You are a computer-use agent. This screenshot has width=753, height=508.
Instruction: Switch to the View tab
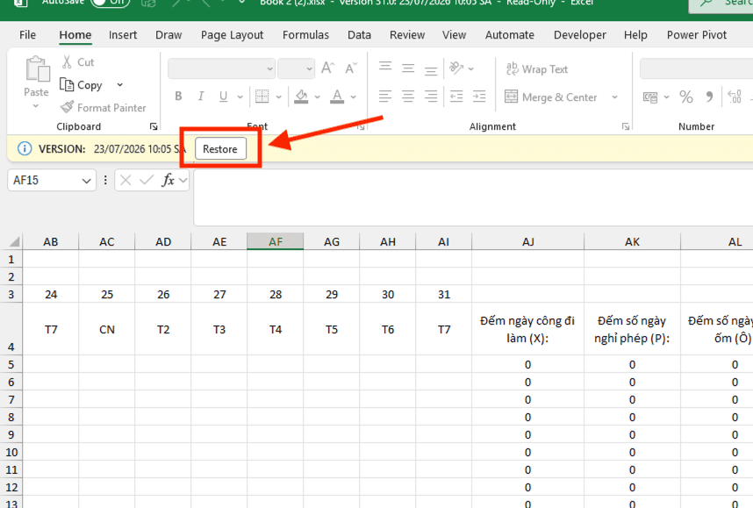tap(454, 35)
